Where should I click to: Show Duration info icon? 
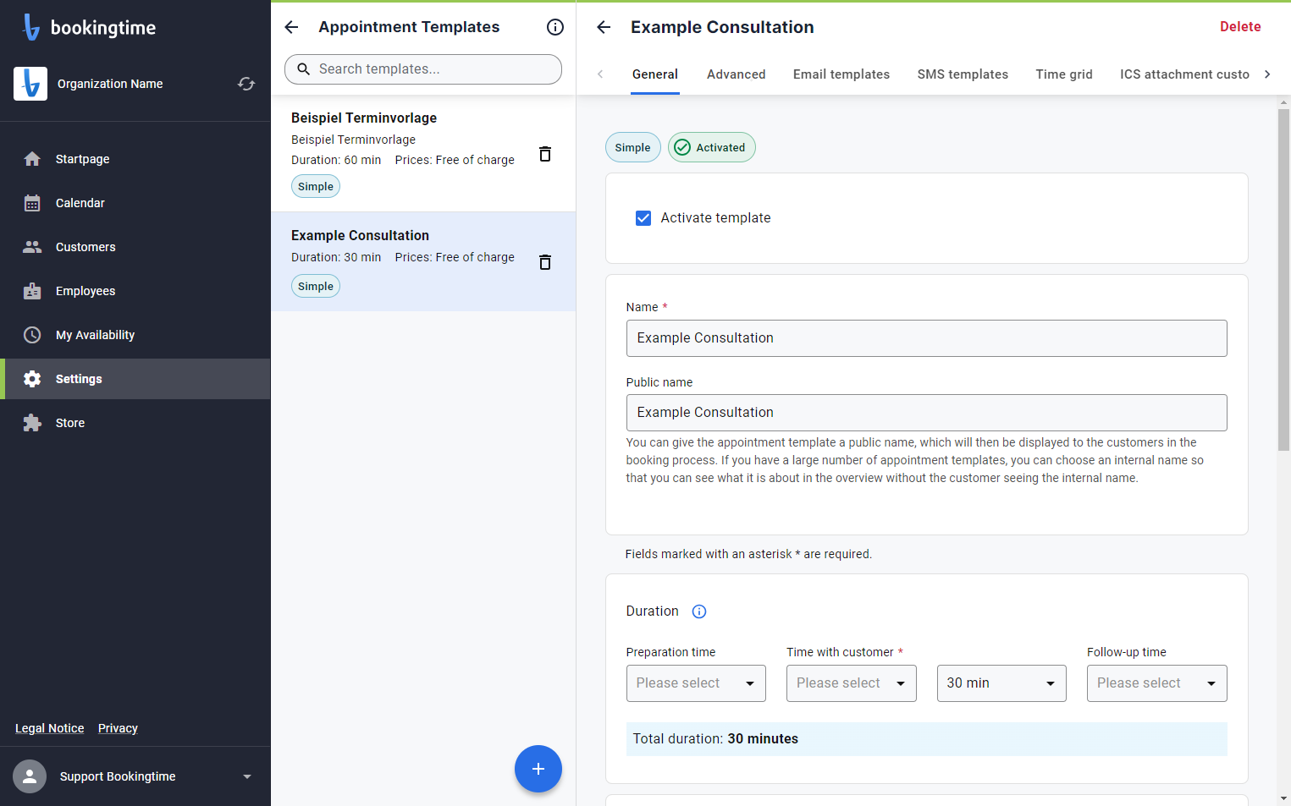coord(699,611)
